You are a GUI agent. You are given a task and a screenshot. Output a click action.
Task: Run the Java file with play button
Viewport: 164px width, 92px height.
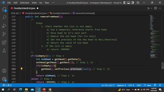[x=148, y=8]
